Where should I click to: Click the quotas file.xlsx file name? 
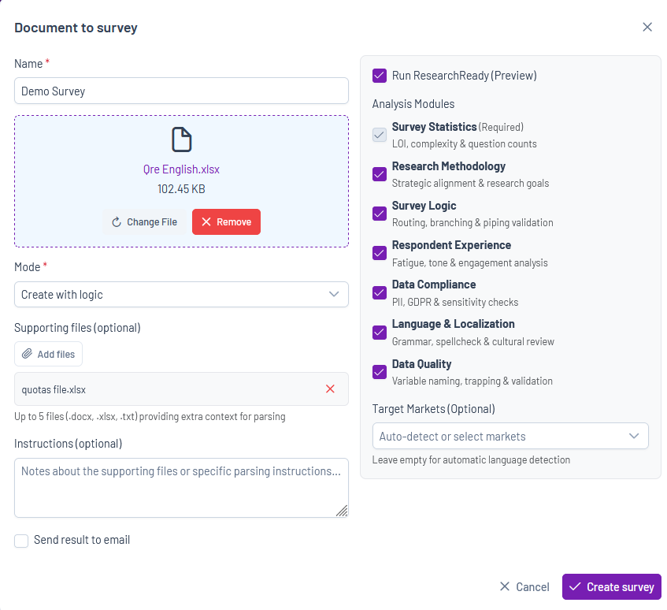(x=54, y=389)
